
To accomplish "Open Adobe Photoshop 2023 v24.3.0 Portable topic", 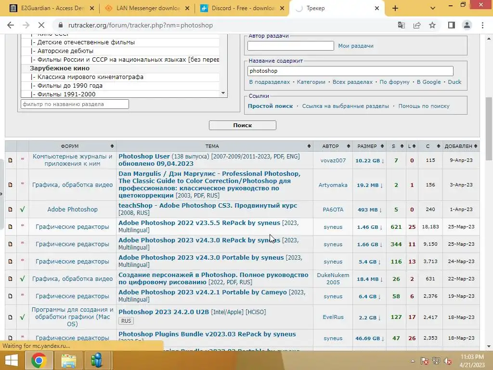I will pyautogui.click(x=201, y=257).
